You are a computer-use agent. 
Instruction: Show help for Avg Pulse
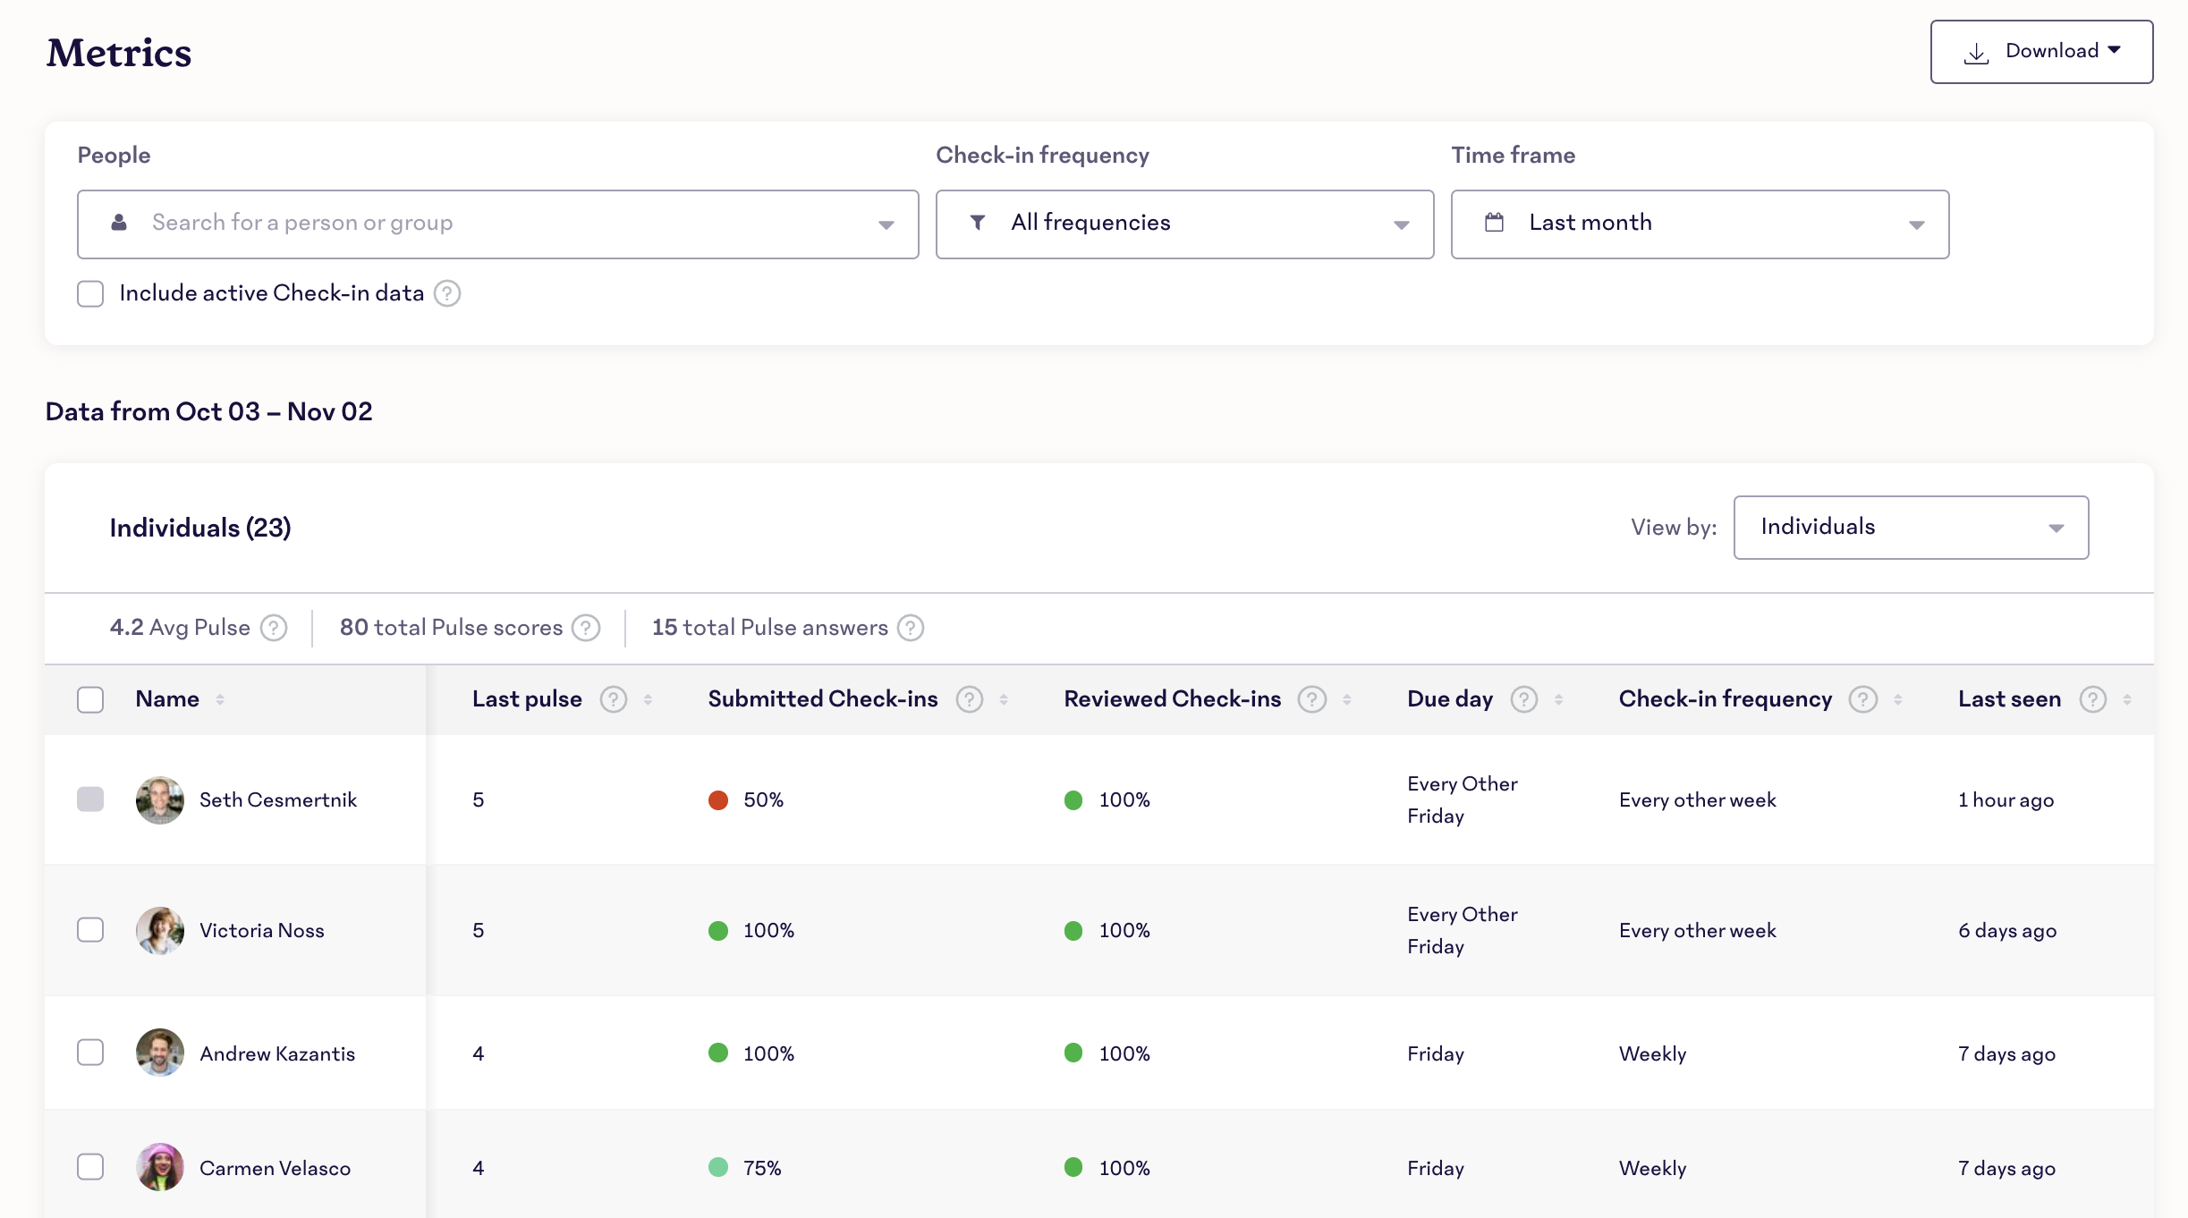click(274, 628)
